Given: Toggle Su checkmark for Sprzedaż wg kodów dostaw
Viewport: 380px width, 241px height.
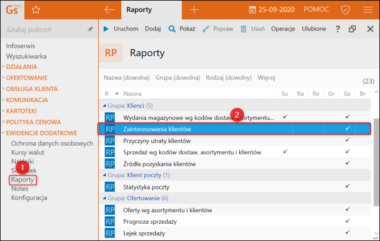Looking at the screenshot, I should [x=285, y=151].
